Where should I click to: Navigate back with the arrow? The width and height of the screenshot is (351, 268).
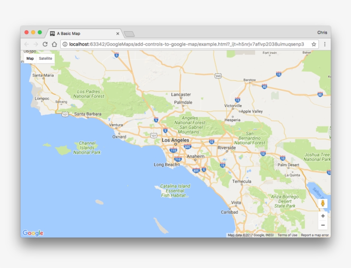point(27,44)
